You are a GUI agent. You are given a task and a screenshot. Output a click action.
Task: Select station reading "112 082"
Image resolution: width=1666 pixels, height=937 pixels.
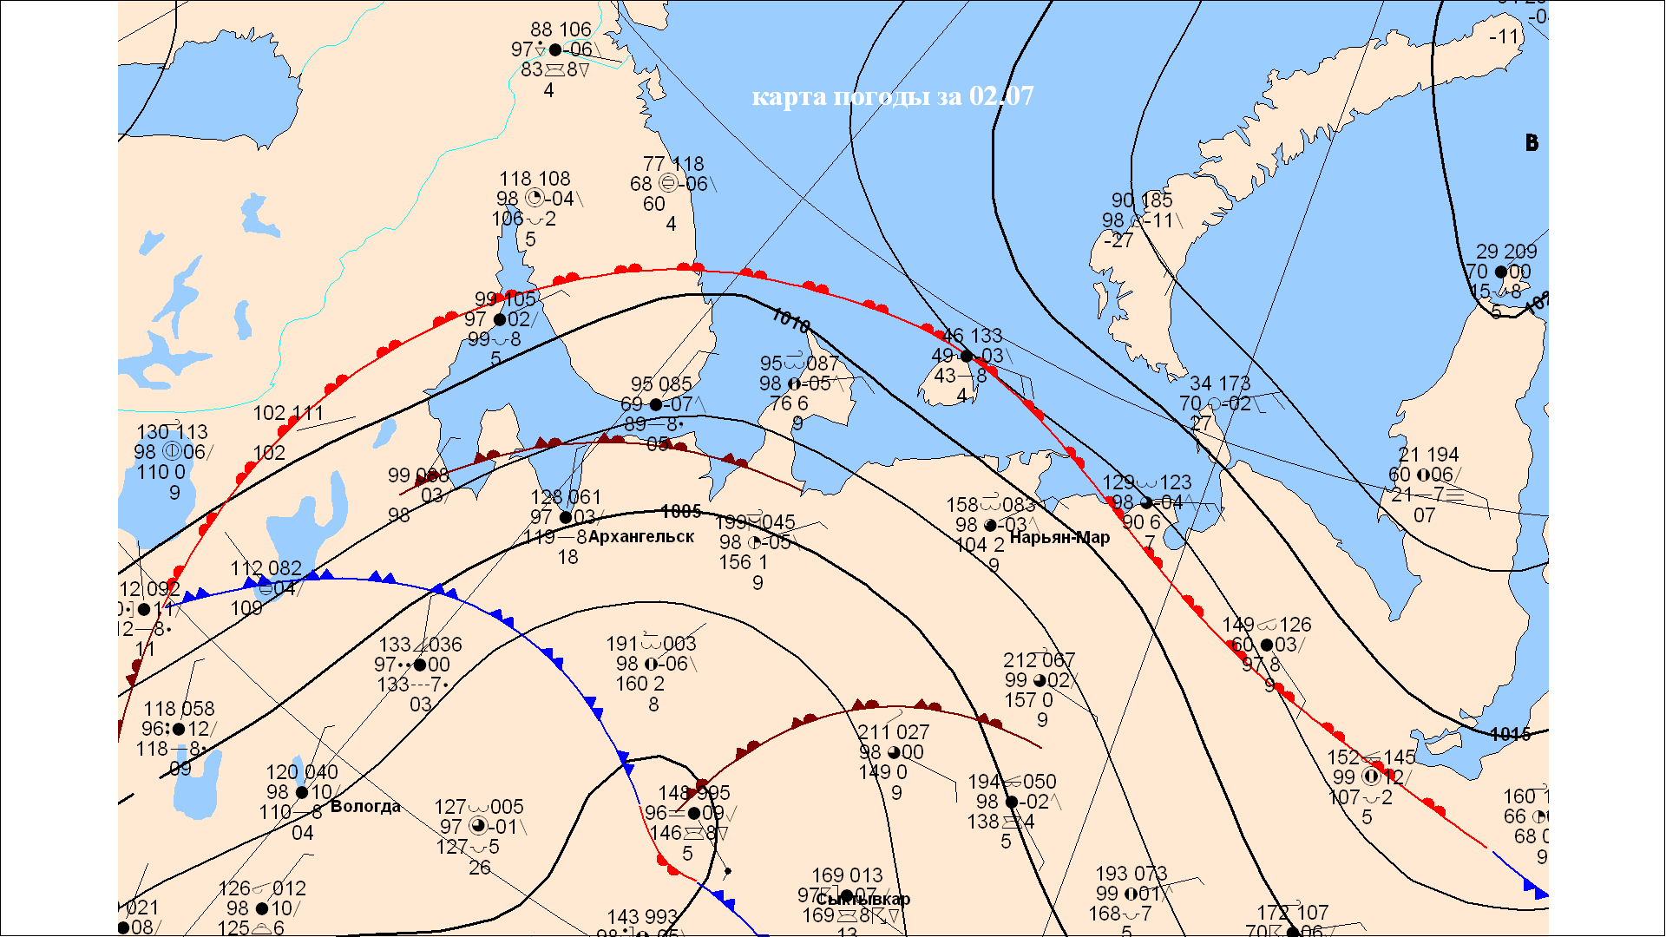click(x=266, y=568)
